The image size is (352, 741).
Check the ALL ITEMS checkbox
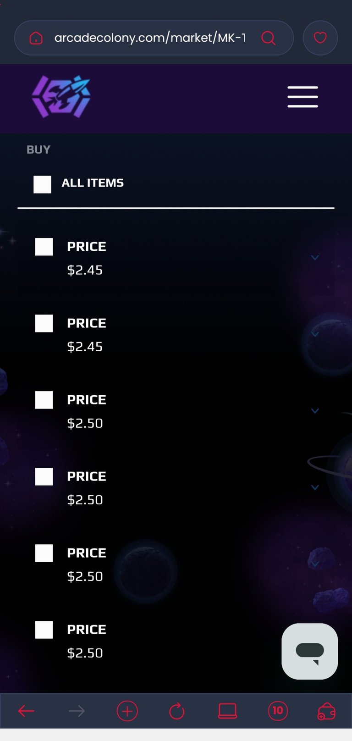[x=42, y=184]
